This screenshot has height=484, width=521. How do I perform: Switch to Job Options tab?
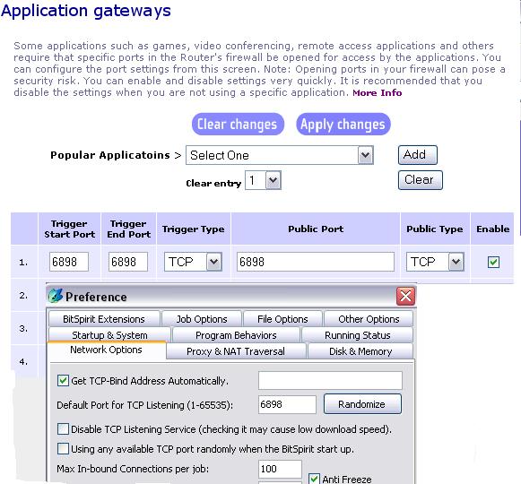(202, 319)
